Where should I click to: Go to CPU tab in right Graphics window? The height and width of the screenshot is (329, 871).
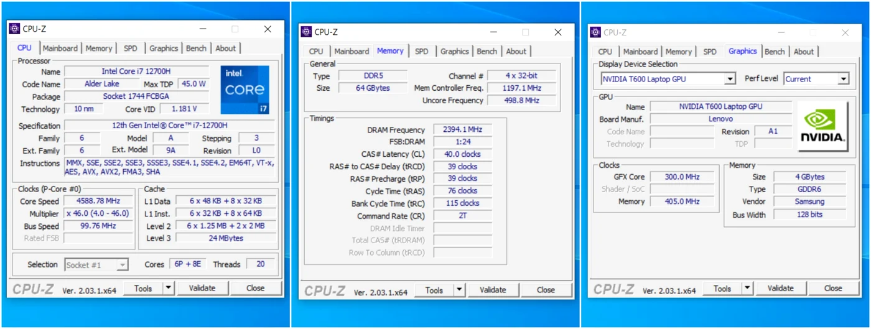tap(605, 52)
